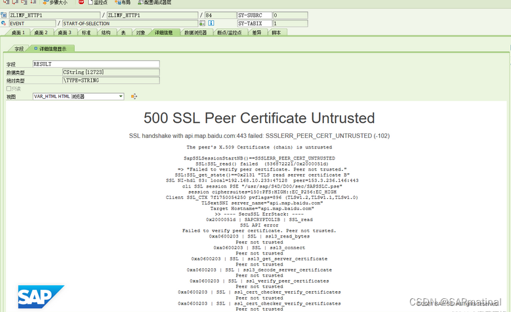Viewport: 511px width, 312px height.
Task: Click the line number 84 field
Action: click(220, 15)
